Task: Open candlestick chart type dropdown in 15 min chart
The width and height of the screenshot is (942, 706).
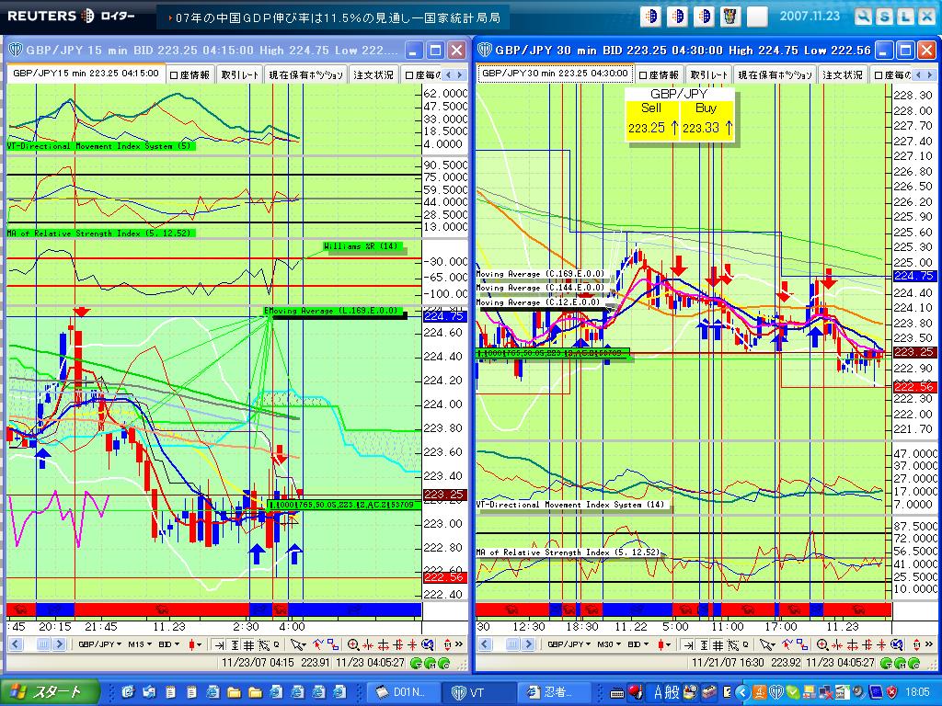Action: click(195, 644)
